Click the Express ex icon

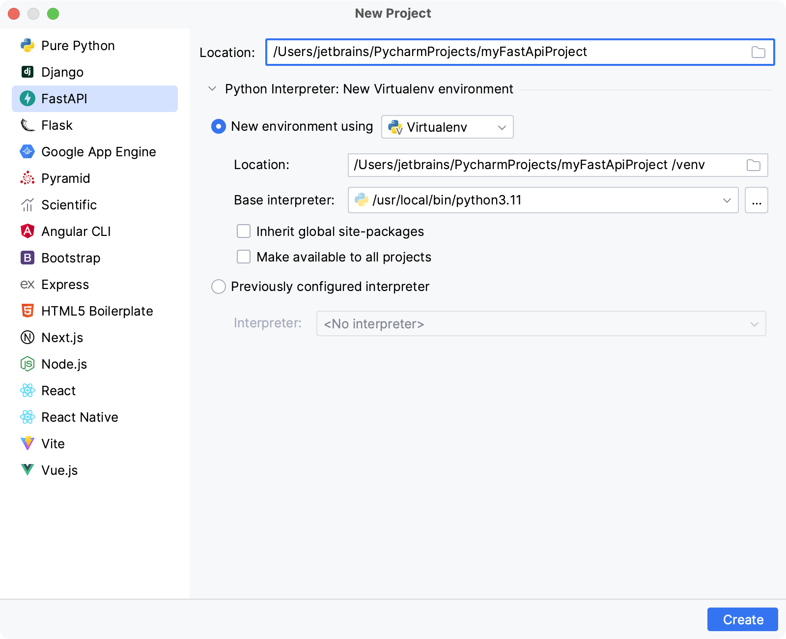click(x=28, y=285)
